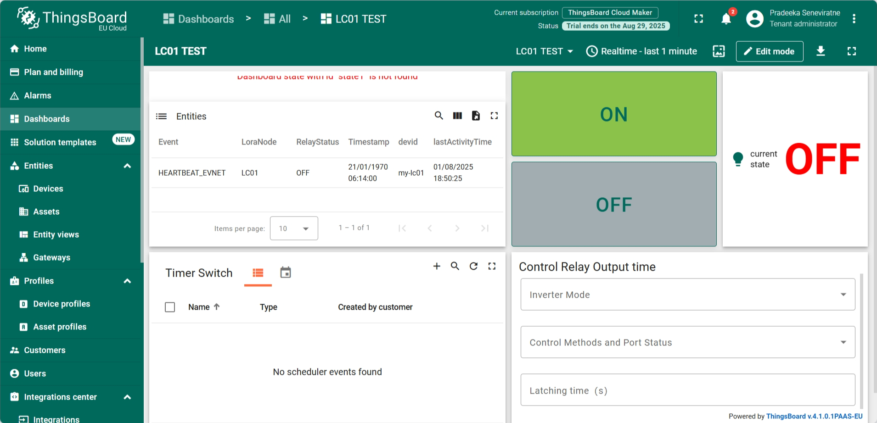
Task: Expand the Entities widget to fullscreen
Action: pyautogui.click(x=494, y=116)
